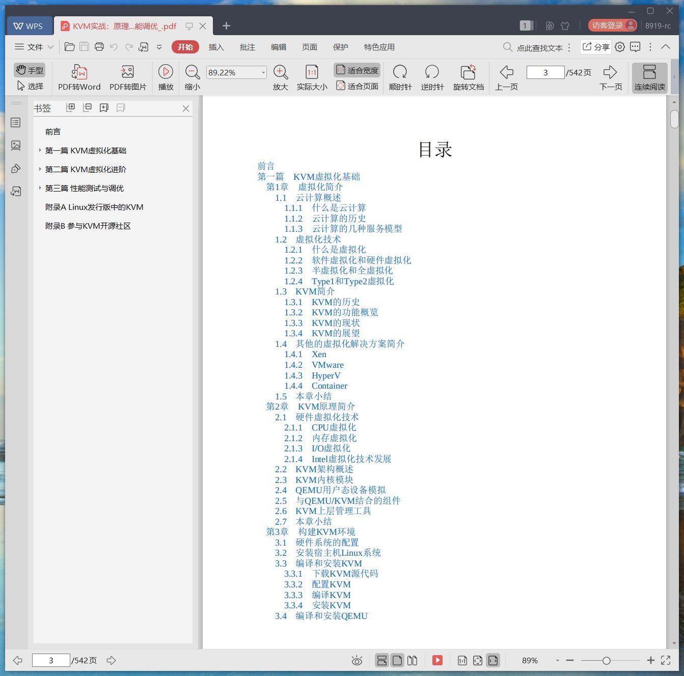Follow link 1.3.1 KVM的历史
The image size is (684, 676).
click(x=322, y=302)
